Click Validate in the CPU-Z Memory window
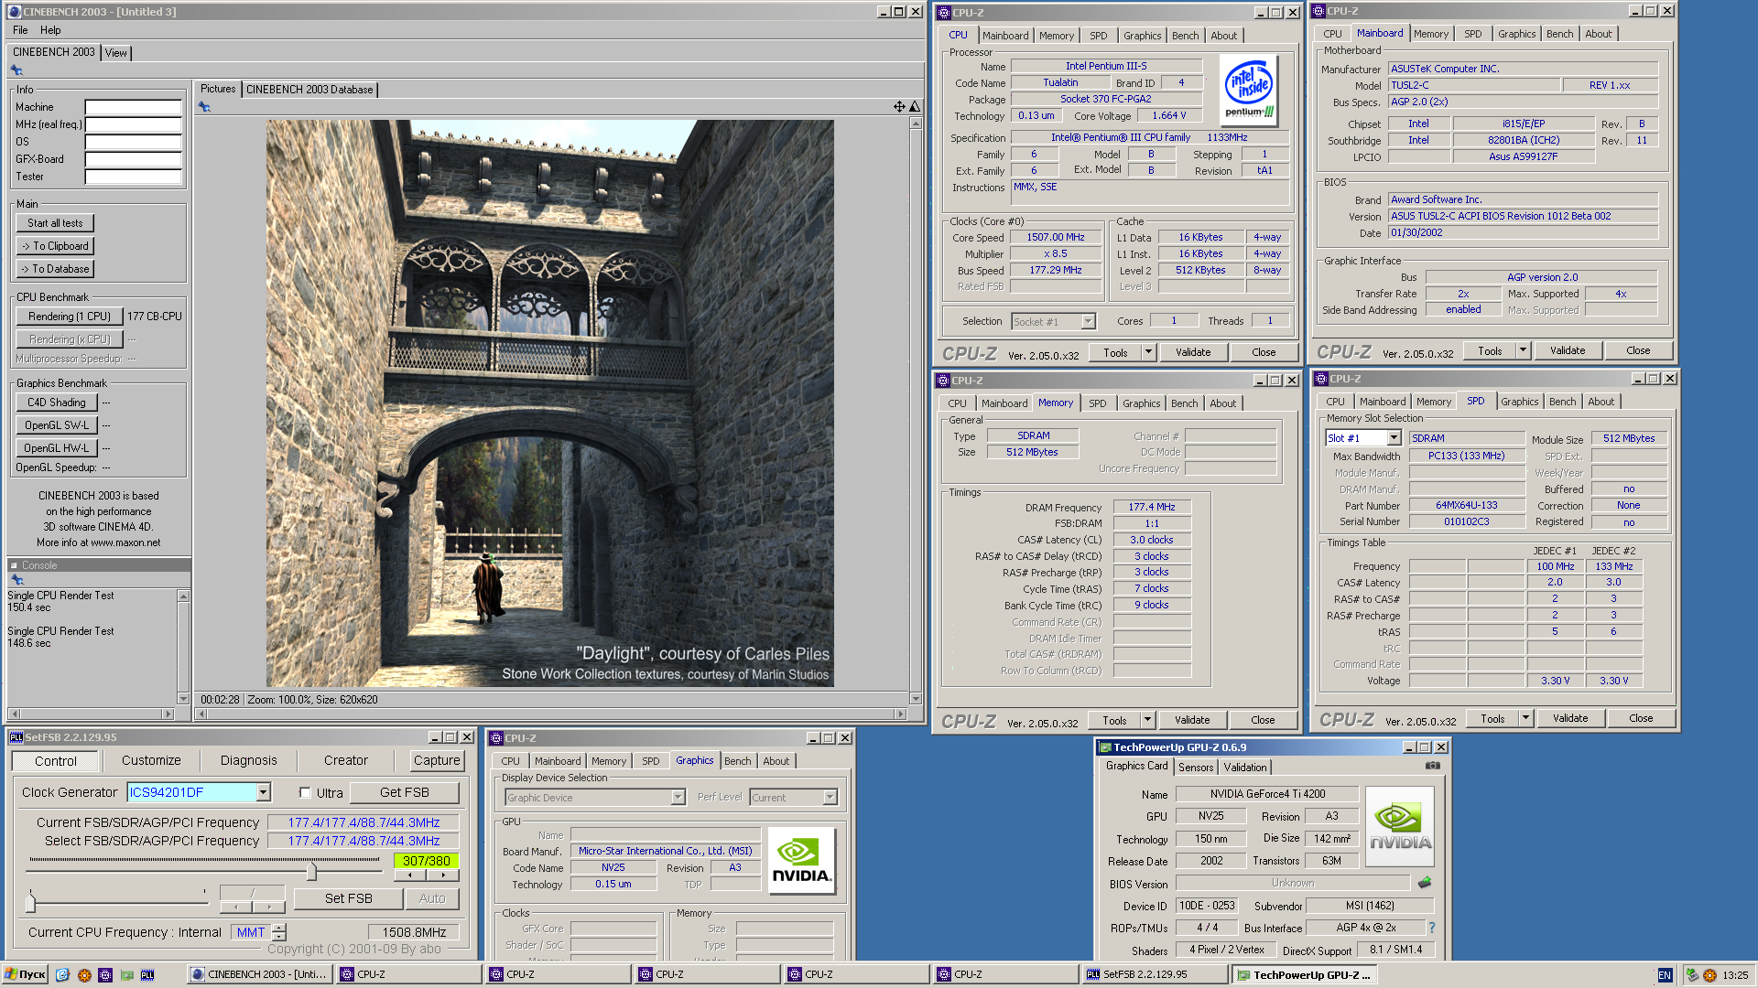 click(x=1192, y=720)
